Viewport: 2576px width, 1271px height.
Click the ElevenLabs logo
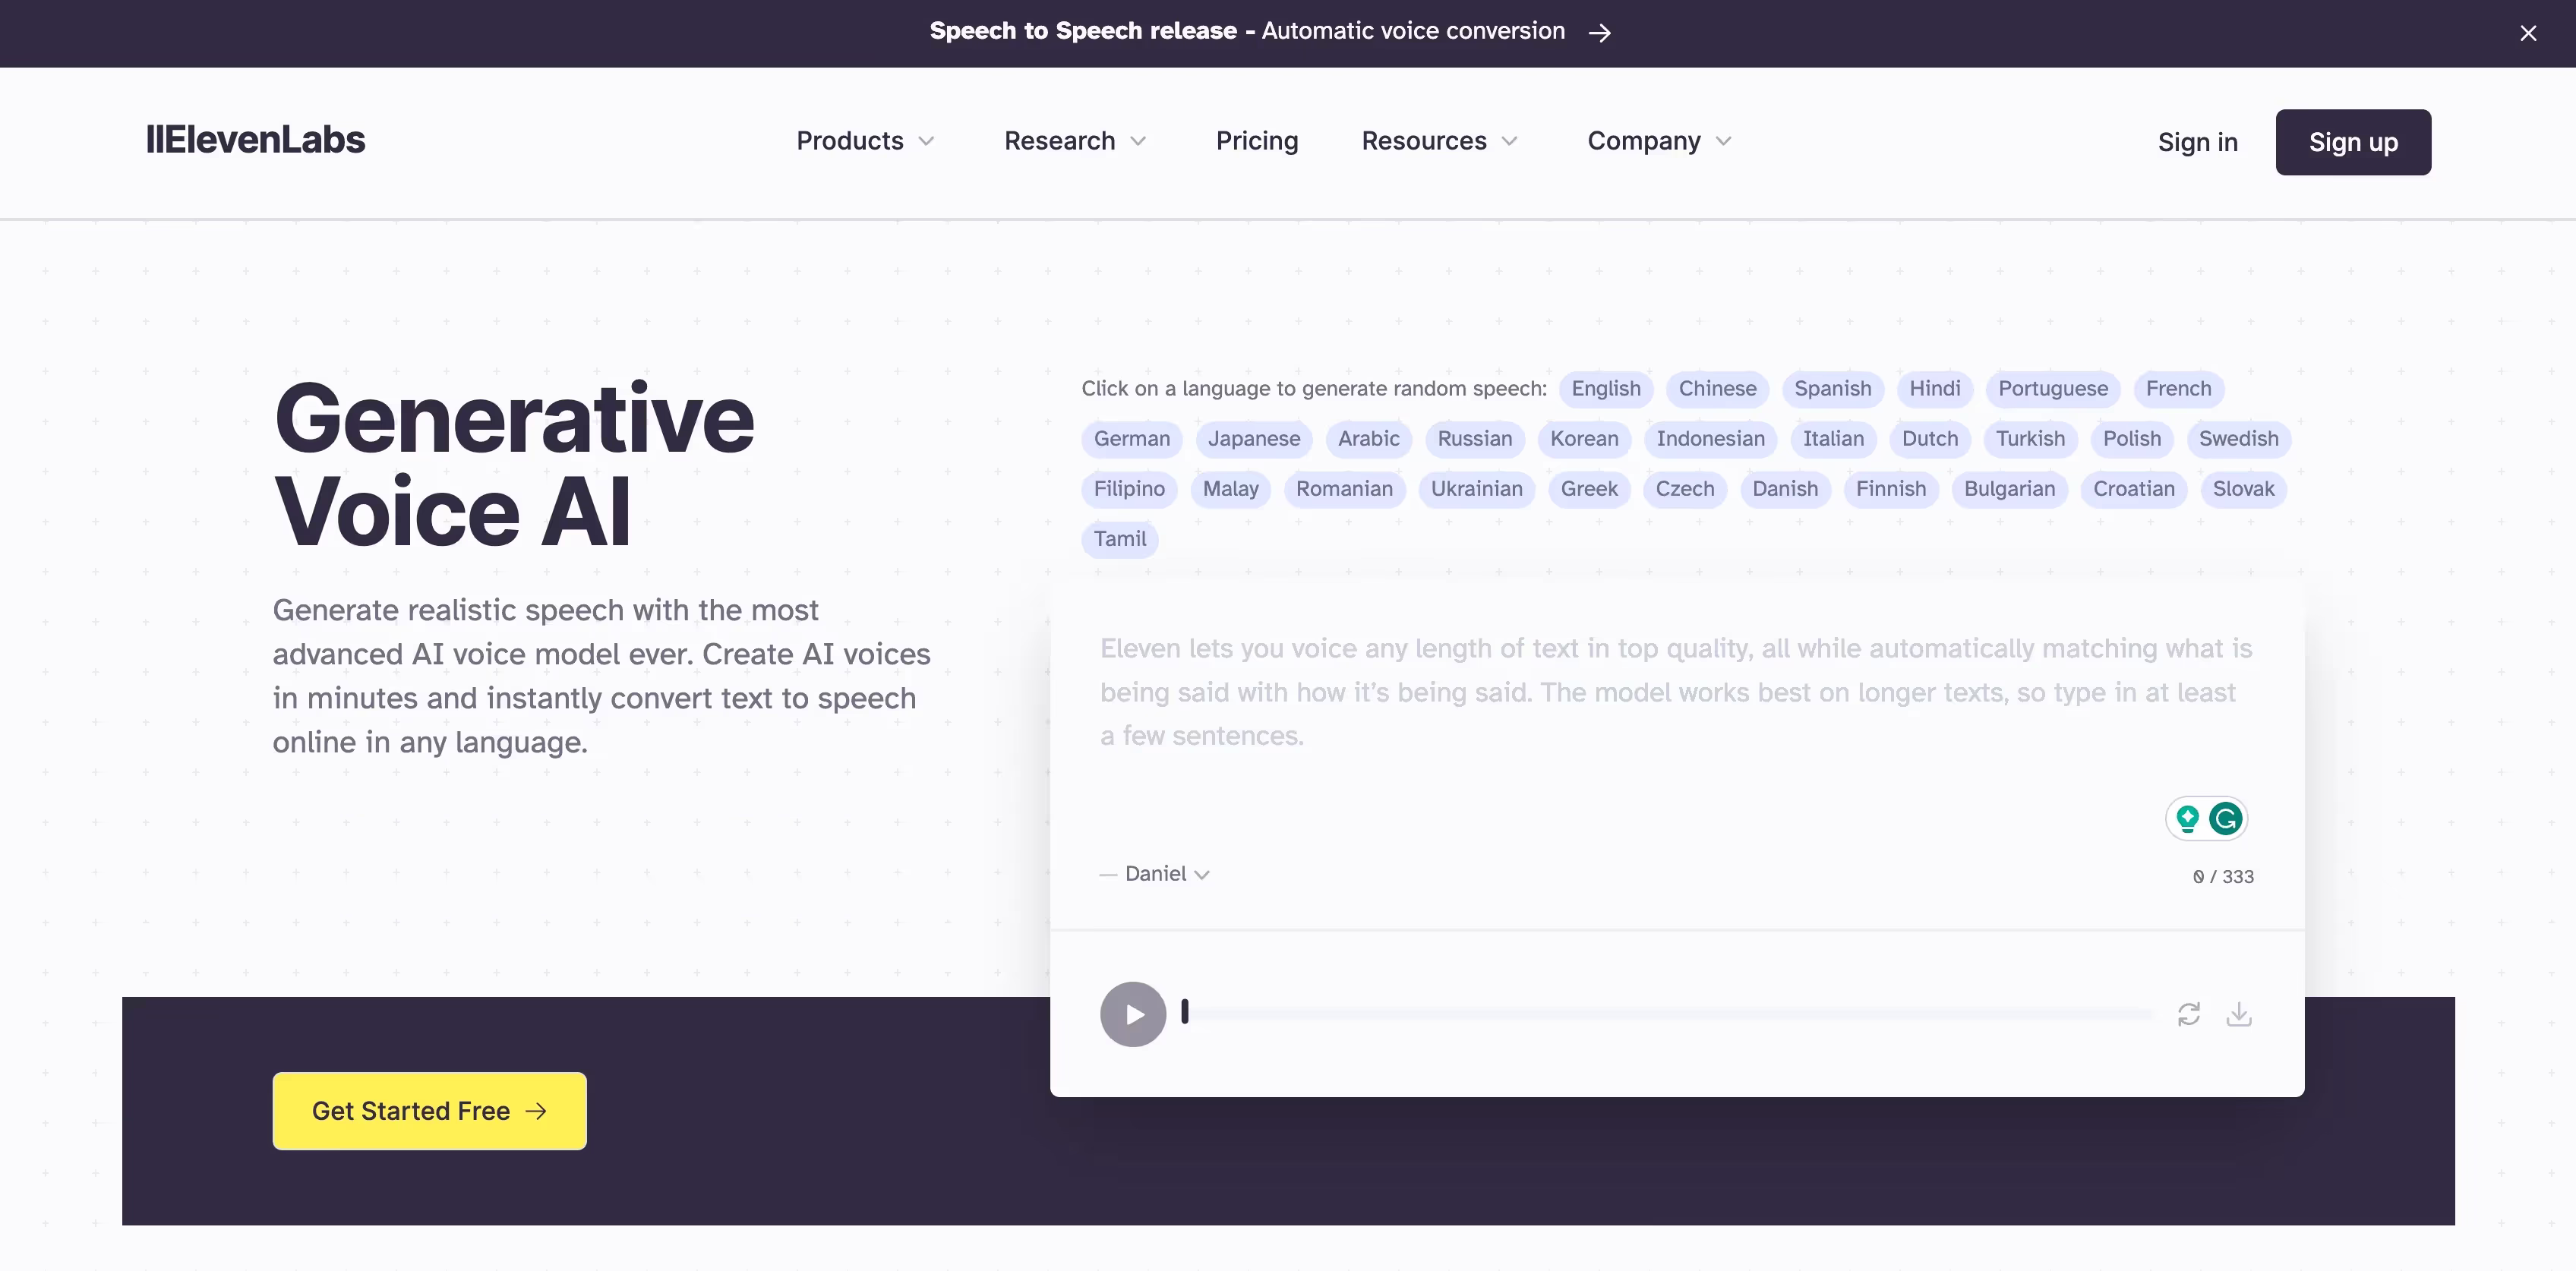[x=256, y=140]
